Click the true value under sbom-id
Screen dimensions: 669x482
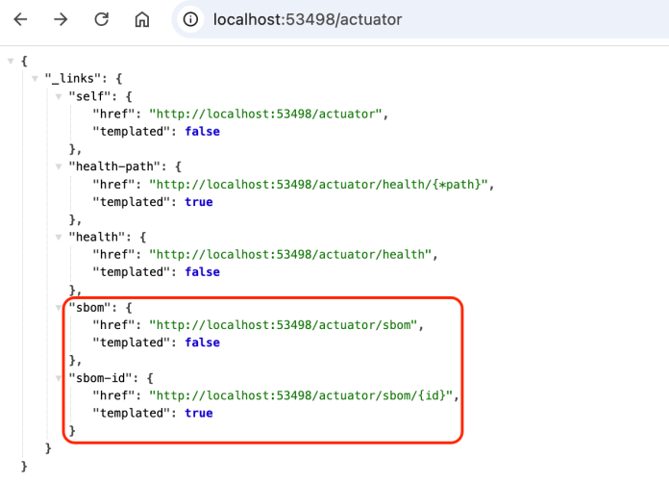pos(196,413)
